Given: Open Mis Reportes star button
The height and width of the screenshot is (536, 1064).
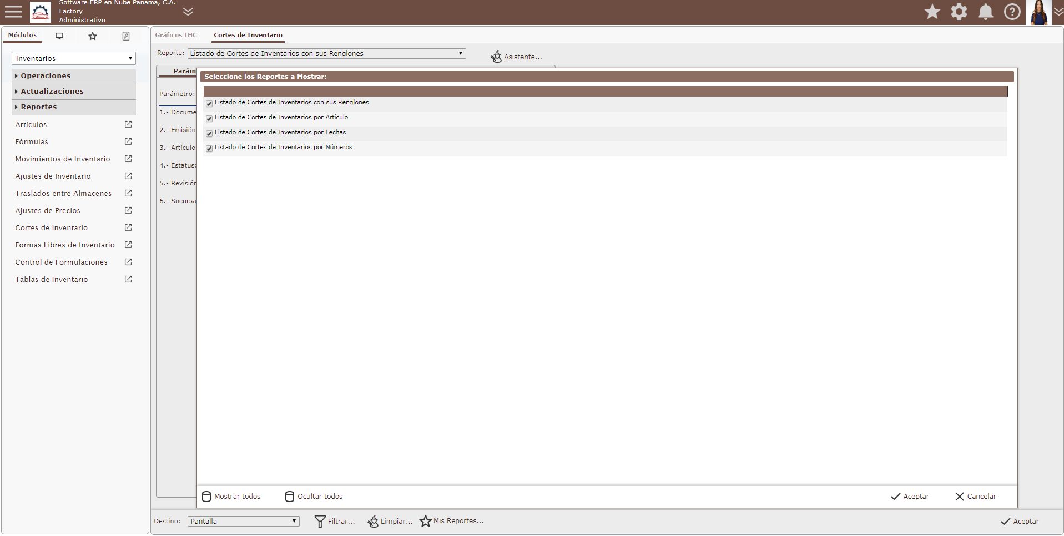Looking at the screenshot, I should tap(451, 521).
